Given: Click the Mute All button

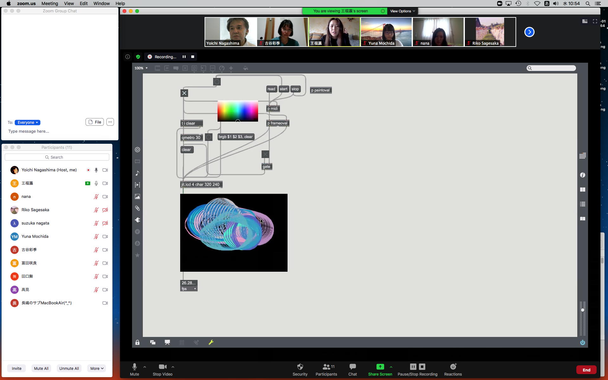Looking at the screenshot, I should tap(41, 368).
